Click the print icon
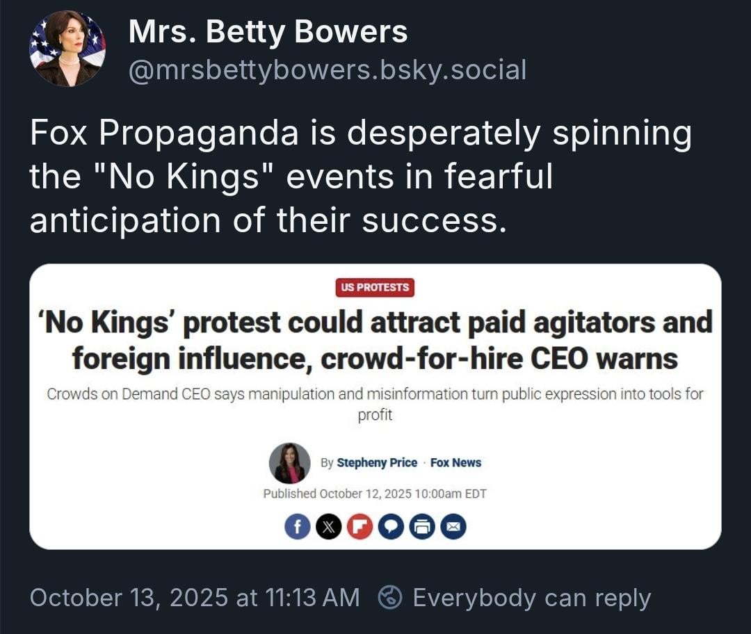751x634 pixels. [x=421, y=528]
